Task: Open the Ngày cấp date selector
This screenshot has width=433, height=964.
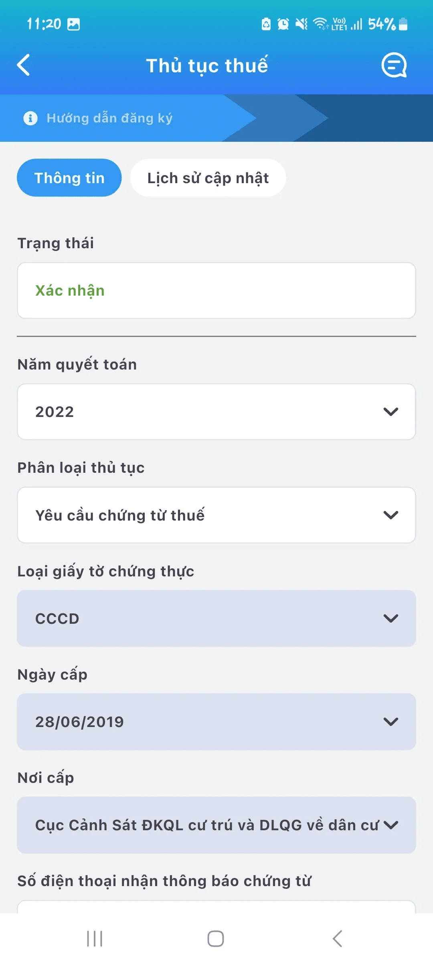Action: point(216,722)
